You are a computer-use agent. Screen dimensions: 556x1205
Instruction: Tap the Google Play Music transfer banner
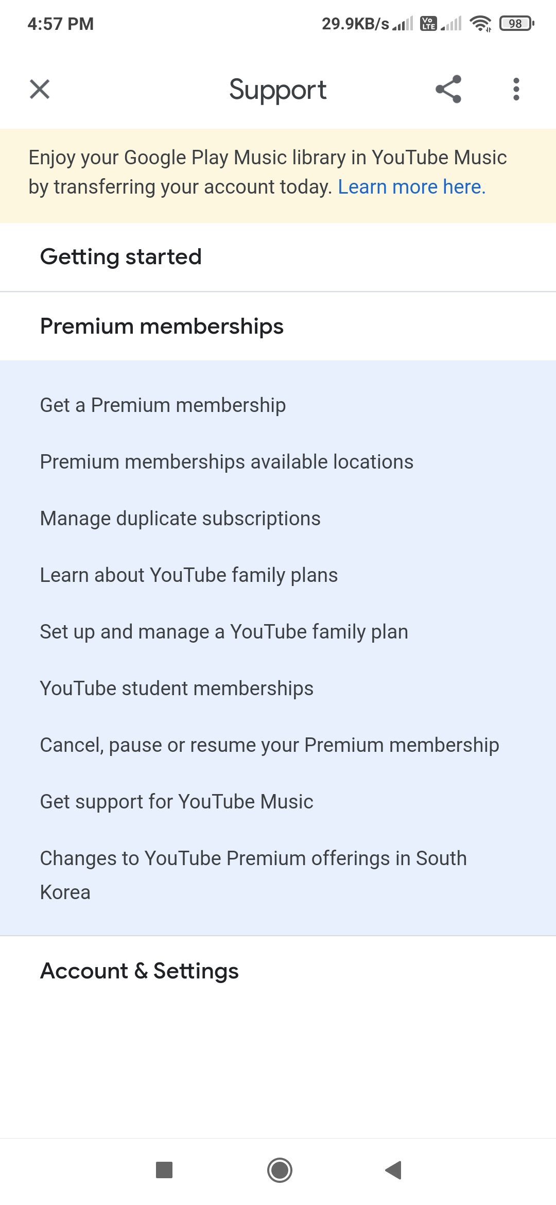278,176
